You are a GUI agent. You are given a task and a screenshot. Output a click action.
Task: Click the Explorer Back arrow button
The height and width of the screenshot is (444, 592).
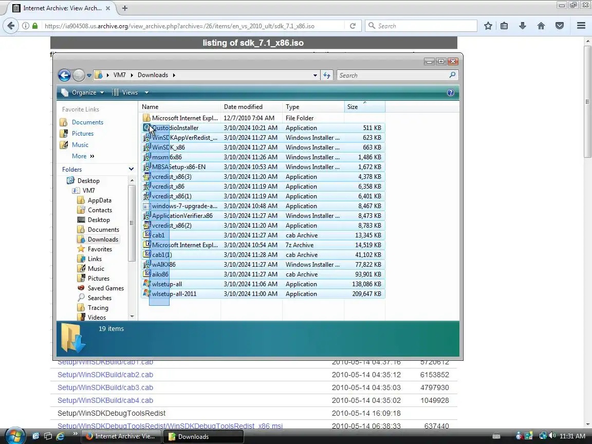64,75
